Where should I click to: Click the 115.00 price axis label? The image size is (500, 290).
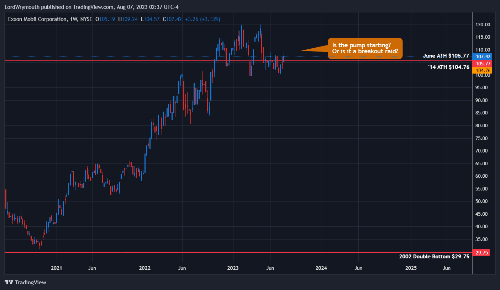(x=483, y=37)
